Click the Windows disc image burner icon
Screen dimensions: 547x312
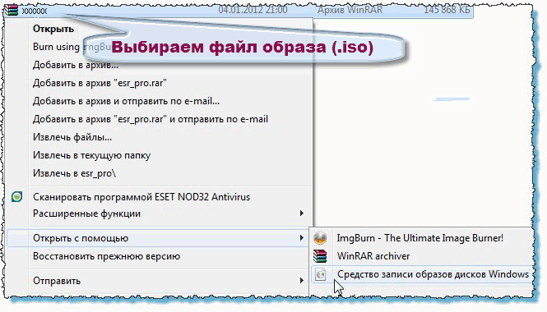[x=320, y=274]
